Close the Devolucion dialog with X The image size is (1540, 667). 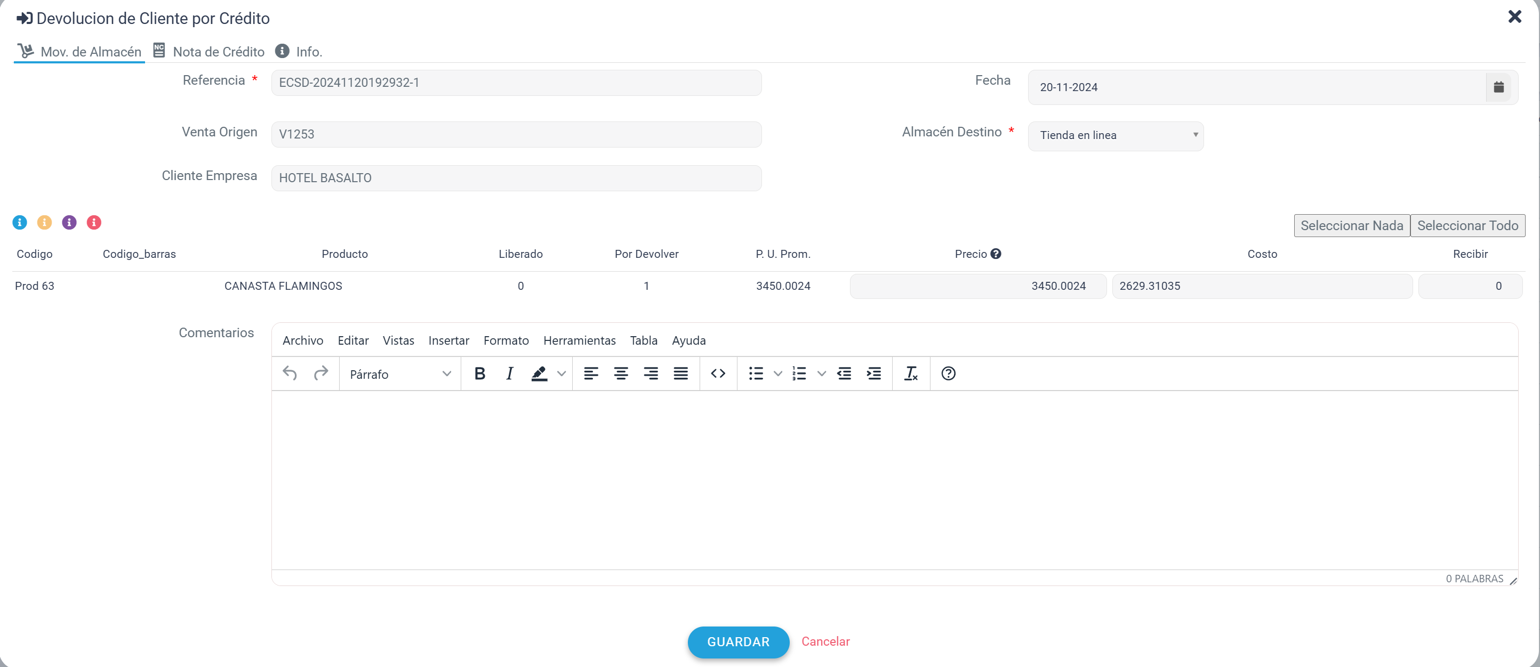[x=1514, y=16]
